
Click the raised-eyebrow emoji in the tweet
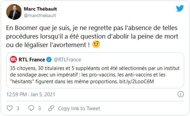tap(96, 45)
